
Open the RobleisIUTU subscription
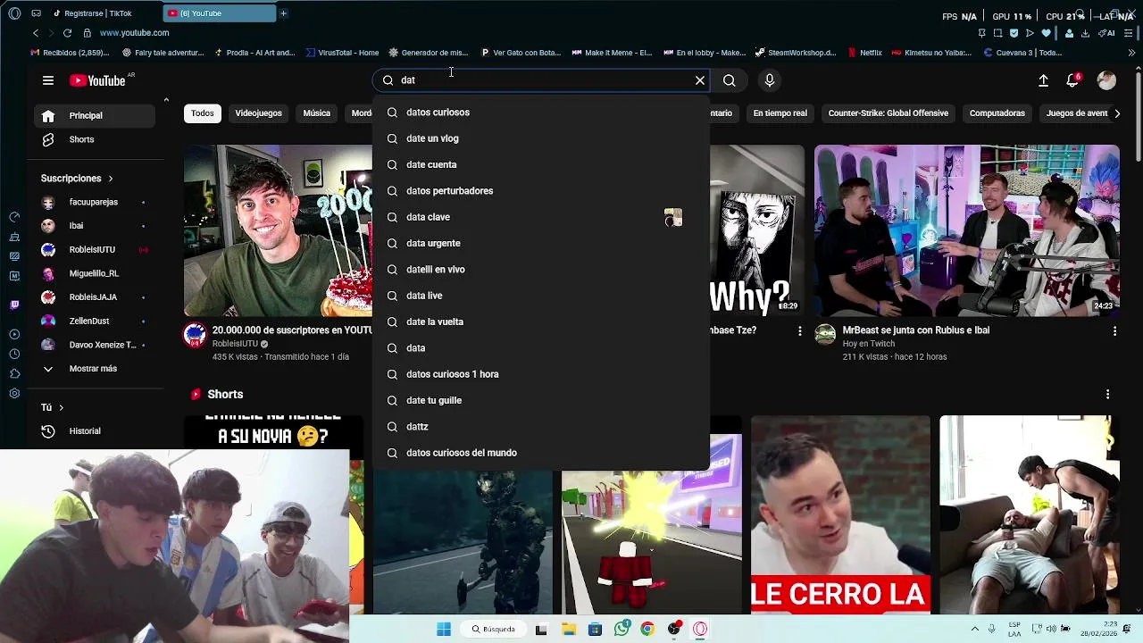pyautogui.click(x=95, y=250)
